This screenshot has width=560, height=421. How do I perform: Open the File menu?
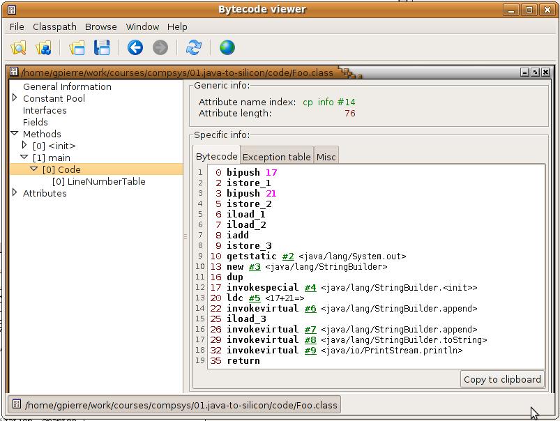coord(17,26)
